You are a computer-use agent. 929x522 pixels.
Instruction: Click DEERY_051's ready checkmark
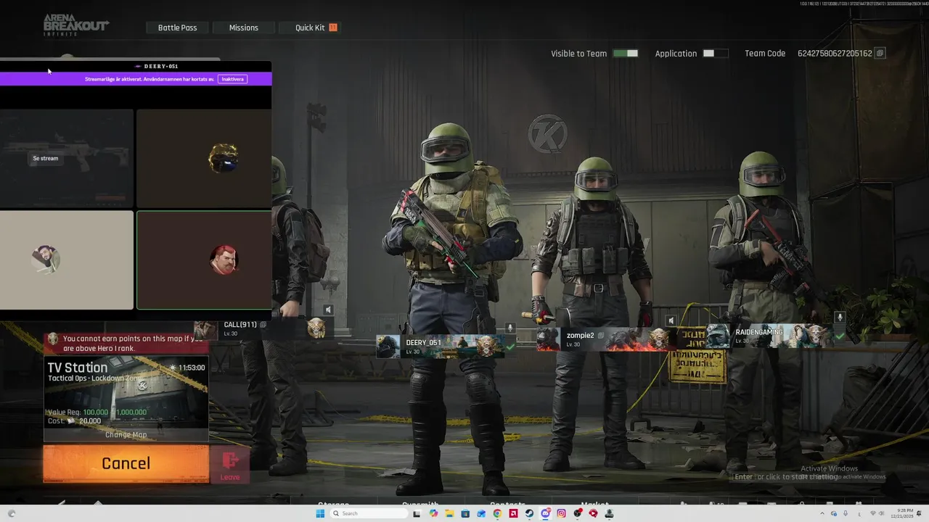(x=510, y=347)
